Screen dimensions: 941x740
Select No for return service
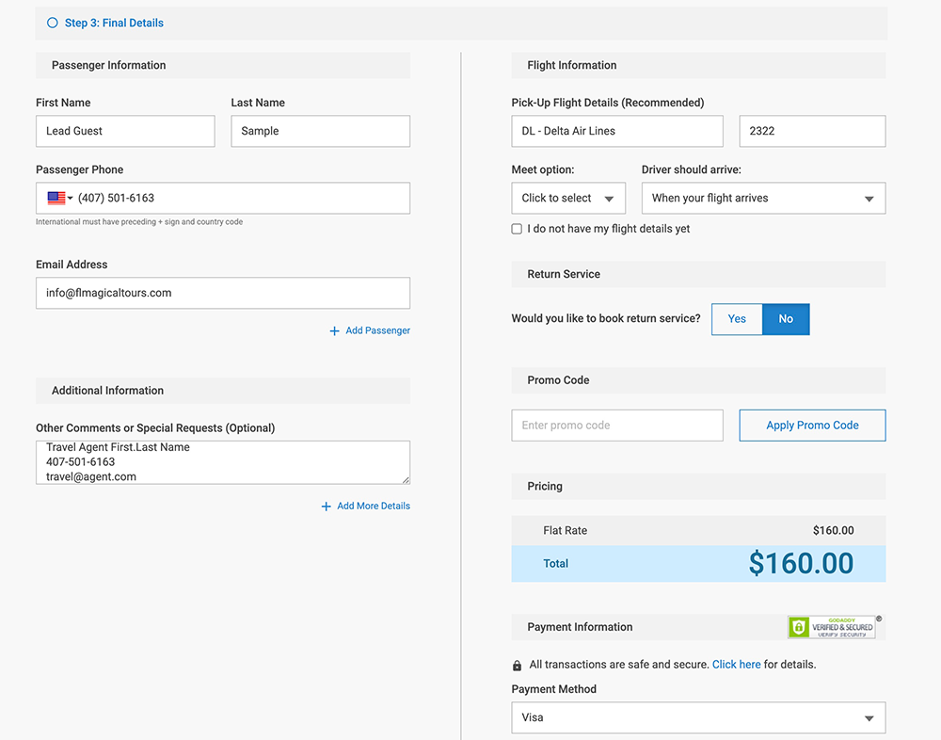(786, 319)
